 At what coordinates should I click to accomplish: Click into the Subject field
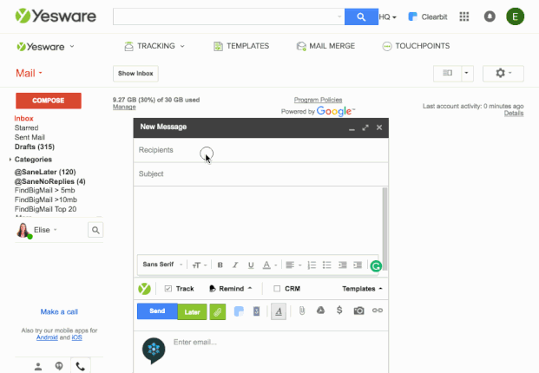pyautogui.click(x=261, y=174)
